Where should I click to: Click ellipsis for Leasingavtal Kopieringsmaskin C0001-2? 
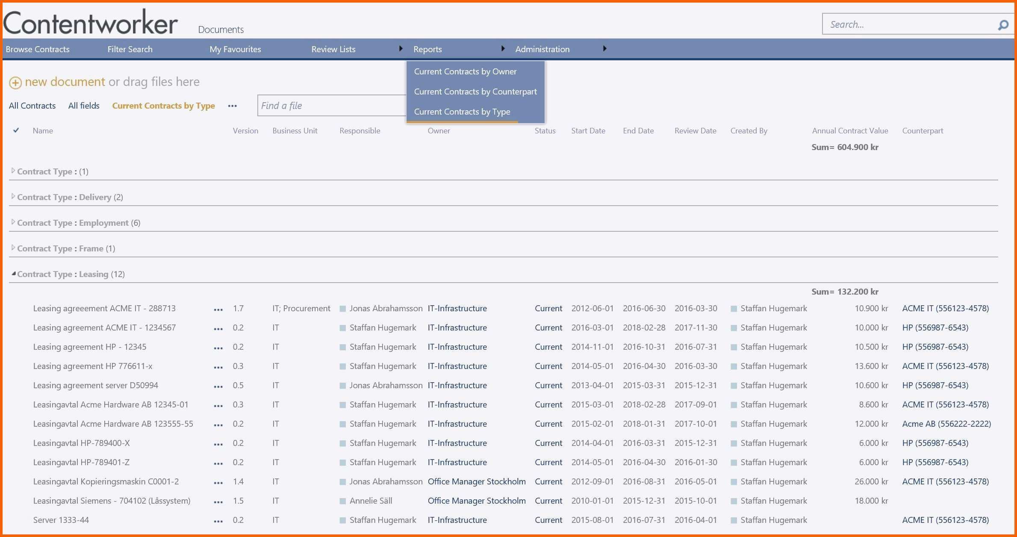(218, 483)
